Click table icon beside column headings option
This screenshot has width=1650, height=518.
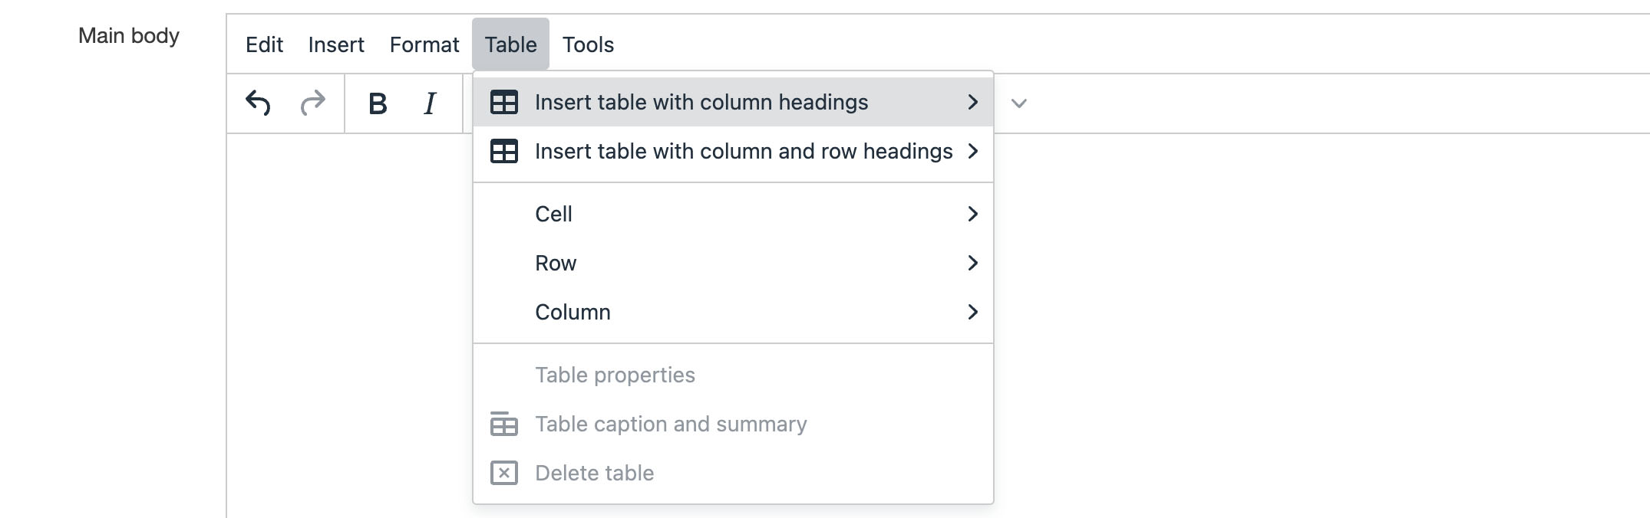(x=504, y=102)
